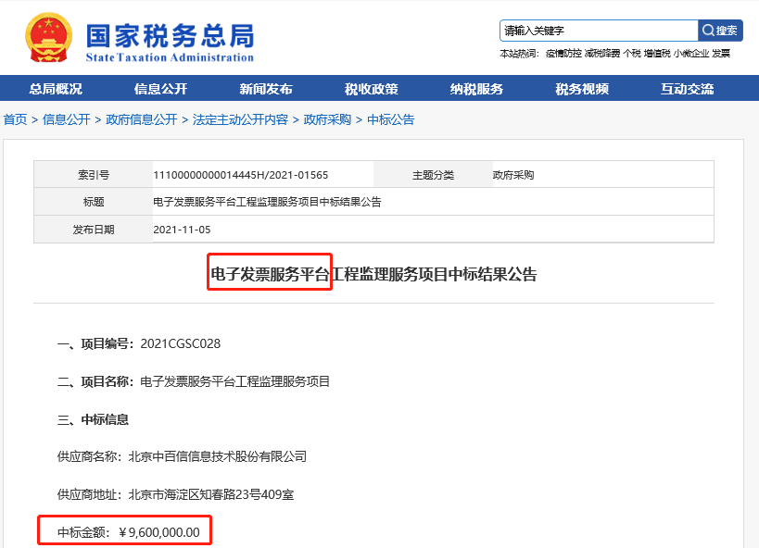This screenshot has height=548, width=759.
Task: Select supplier name 北京中百信信息技术股份有限公司
Action: coord(218,456)
